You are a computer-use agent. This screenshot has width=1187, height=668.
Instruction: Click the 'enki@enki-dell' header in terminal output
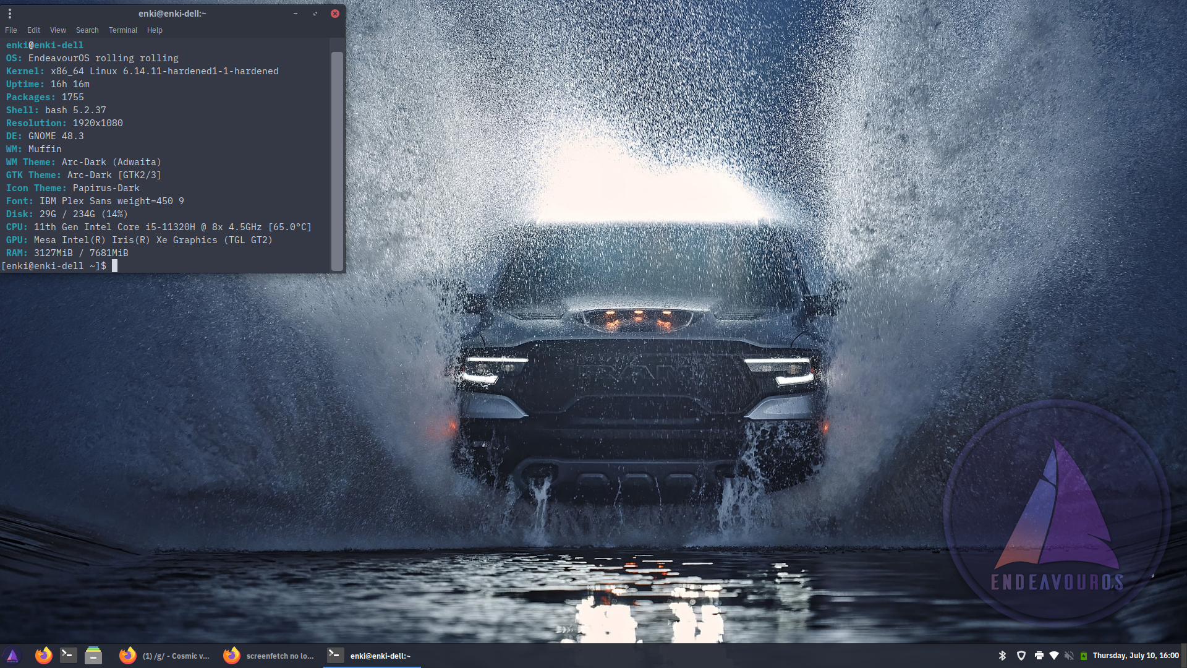(x=45, y=45)
